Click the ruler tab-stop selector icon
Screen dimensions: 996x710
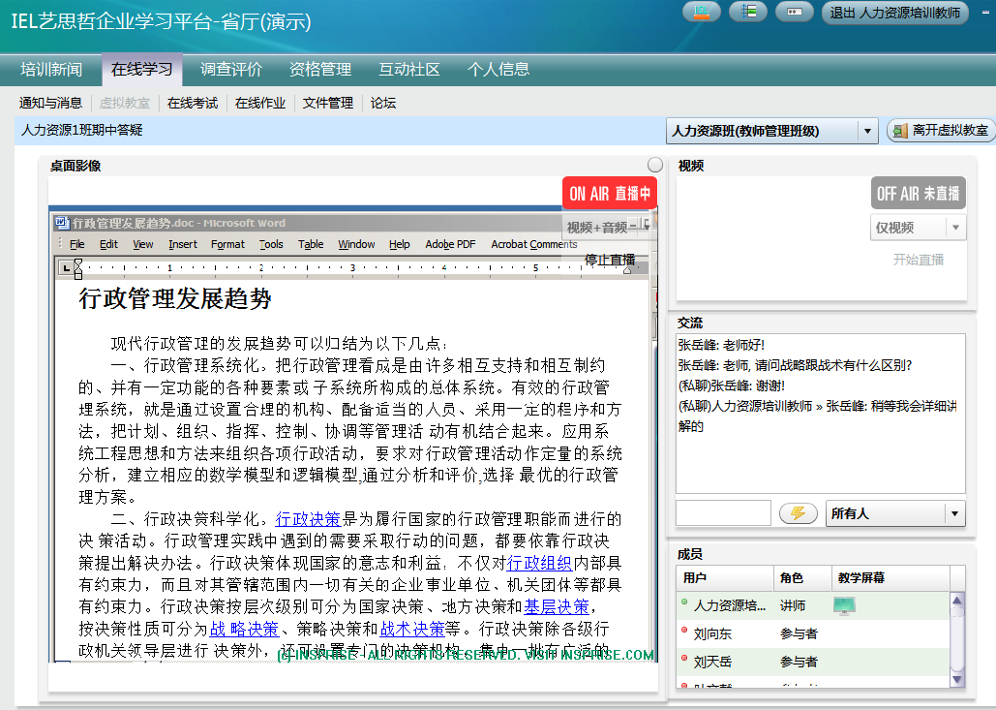pos(66,268)
